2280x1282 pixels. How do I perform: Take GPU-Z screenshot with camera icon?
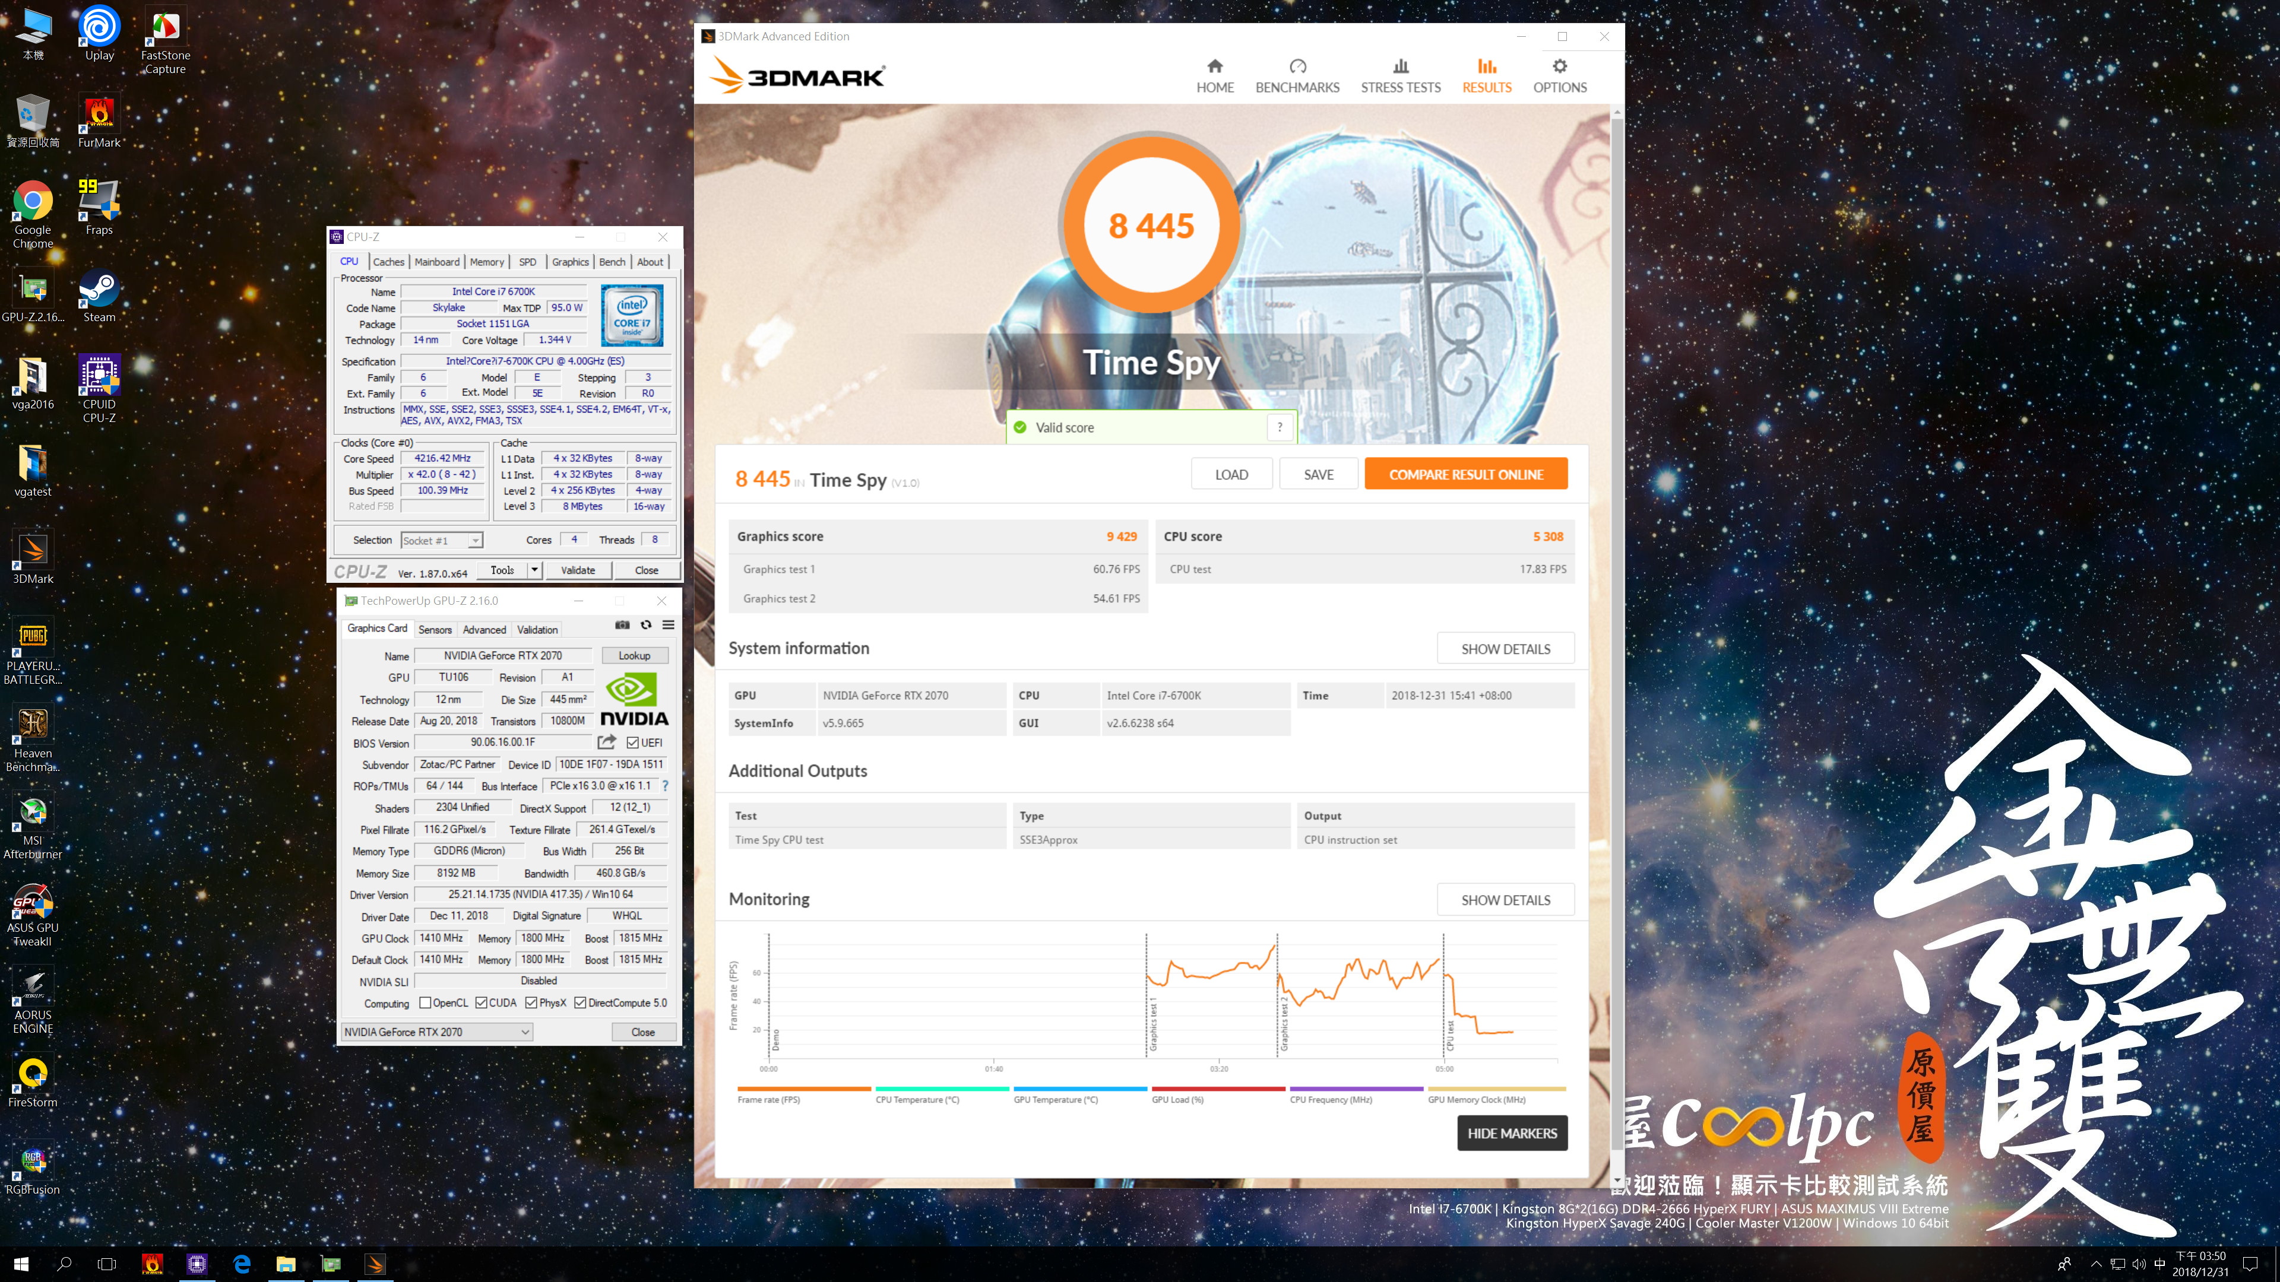[x=622, y=624]
